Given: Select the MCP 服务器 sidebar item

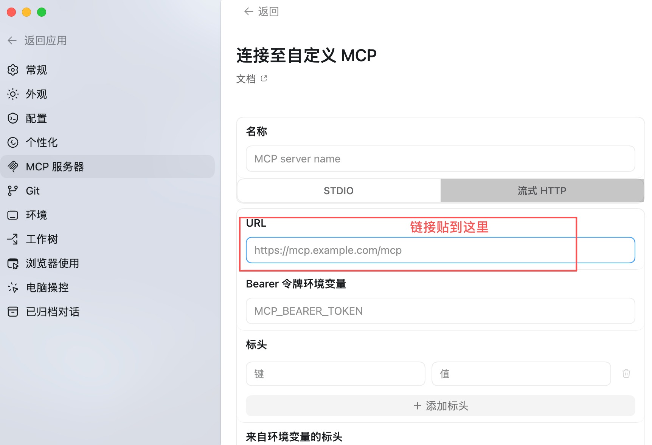Looking at the screenshot, I should tap(107, 167).
